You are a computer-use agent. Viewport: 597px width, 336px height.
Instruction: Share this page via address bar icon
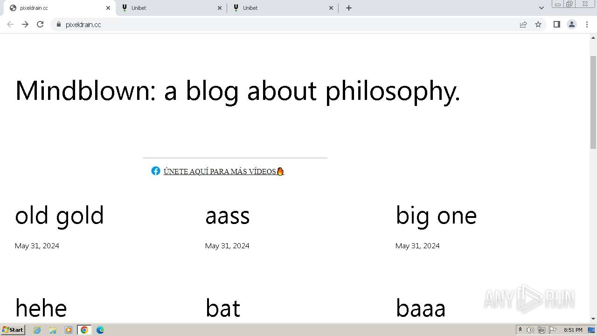523,24
